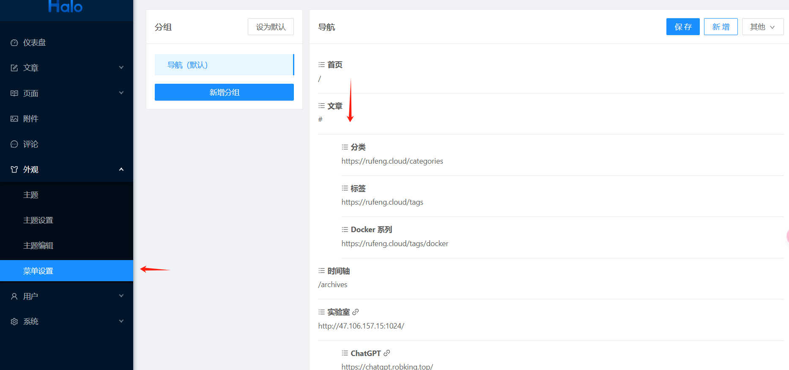Expand the 系统 sidebar submenu chevron

point(121,321)
